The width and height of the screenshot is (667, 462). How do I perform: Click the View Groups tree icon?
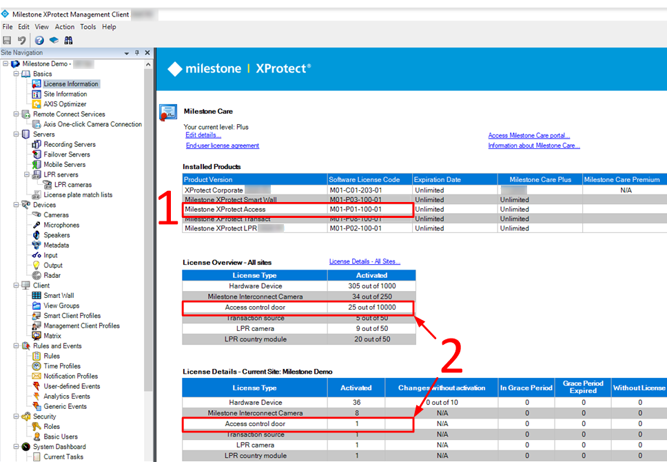coord(37,305)
